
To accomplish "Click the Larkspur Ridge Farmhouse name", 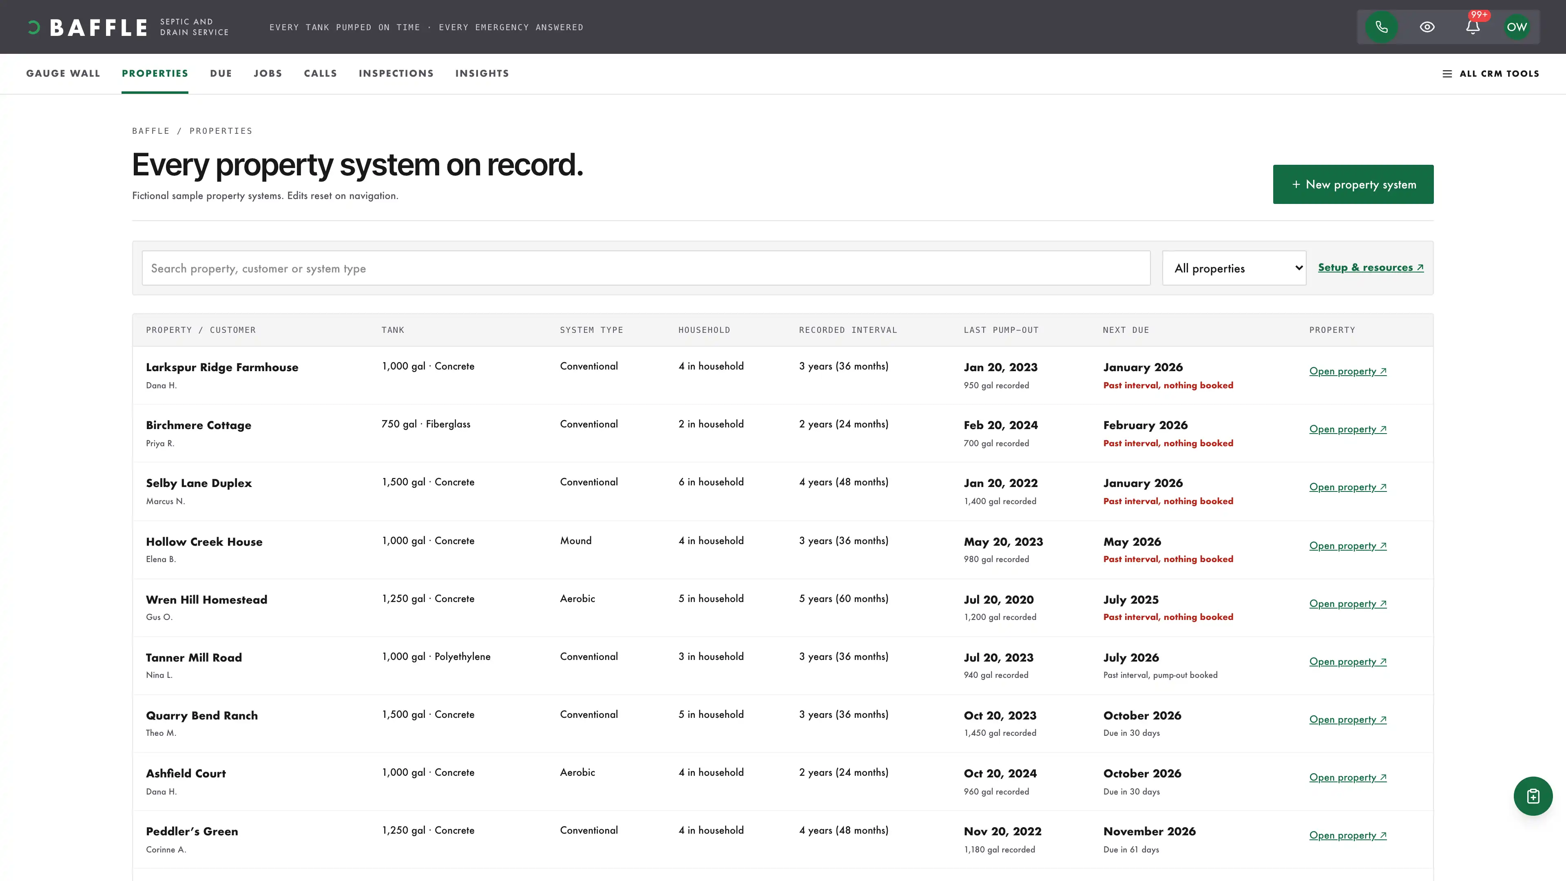I will point(222,367).
